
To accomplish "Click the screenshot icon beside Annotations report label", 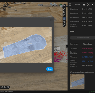I will pyautogui.click(x=71, y=72).
